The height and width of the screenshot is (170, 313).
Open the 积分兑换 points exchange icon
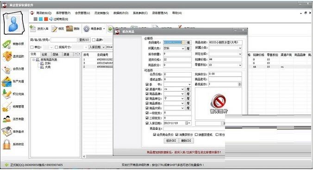(x=6, y=94)
